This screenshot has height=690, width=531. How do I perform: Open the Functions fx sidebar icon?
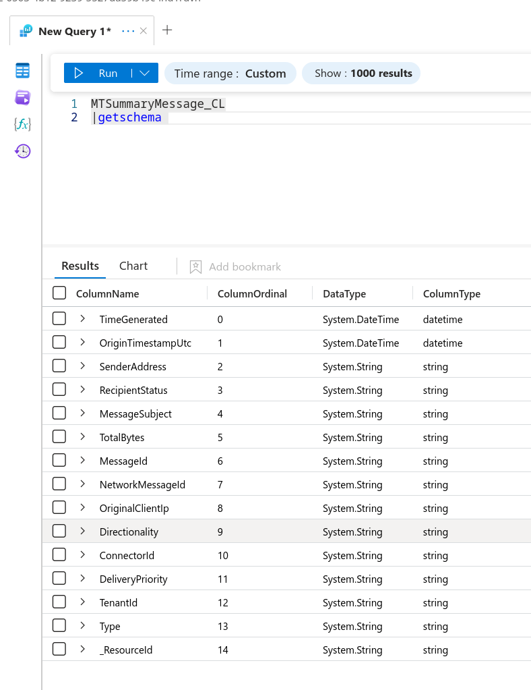[x=23, y=124]
